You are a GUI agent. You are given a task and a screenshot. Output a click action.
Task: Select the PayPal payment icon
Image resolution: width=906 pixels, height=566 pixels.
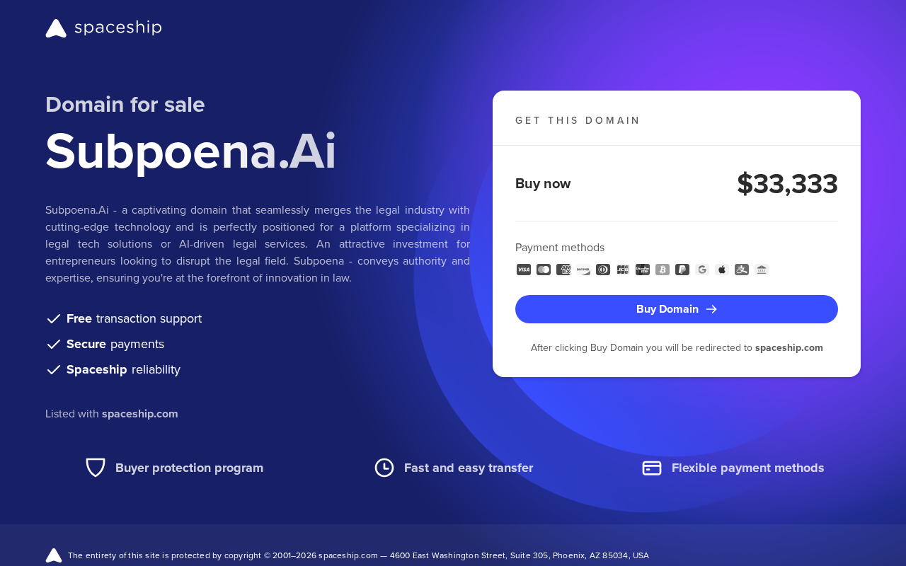tap(682, 270)
